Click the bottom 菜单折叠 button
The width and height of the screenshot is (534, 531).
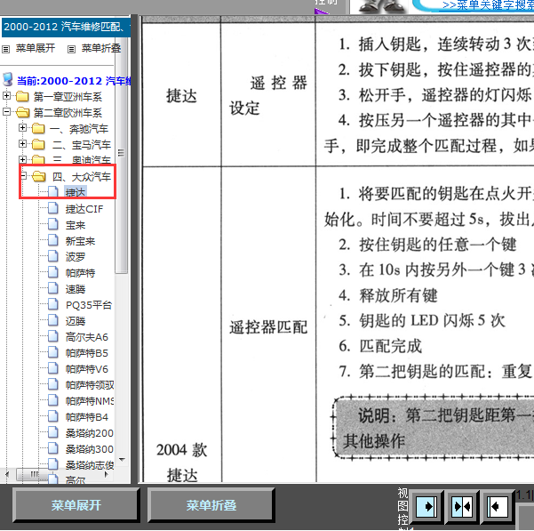pyautogui.click(x=211, y=505)
